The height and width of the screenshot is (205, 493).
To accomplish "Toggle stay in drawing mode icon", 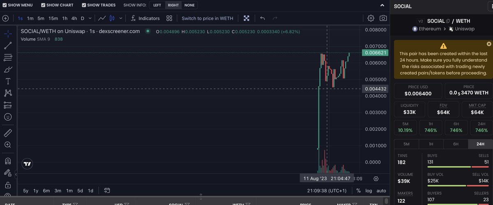I will 7,173.
